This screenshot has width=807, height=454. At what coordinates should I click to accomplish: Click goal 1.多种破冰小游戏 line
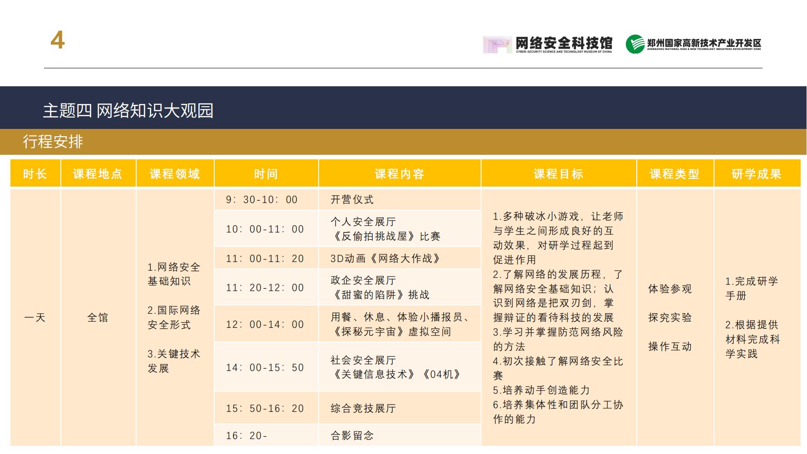tap(558, 216)
